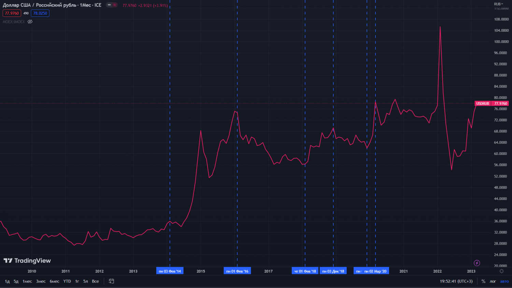Switch to the 5л range
This screenshot has height=288, width=512.
tap(86, 281)
